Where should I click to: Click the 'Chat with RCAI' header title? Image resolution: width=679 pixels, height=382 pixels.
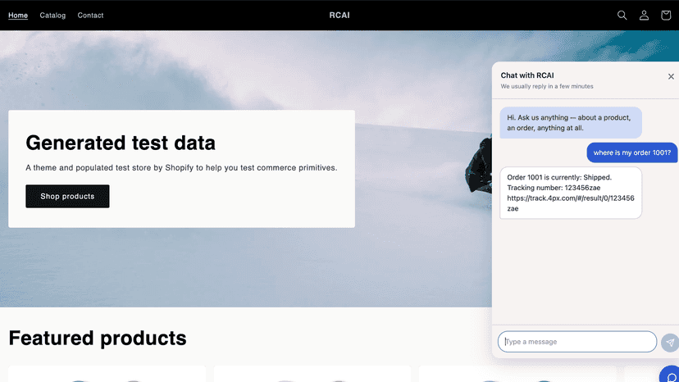coord(527,75)
